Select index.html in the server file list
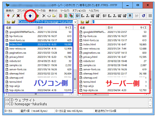The image size is (156, 117). 113,45
